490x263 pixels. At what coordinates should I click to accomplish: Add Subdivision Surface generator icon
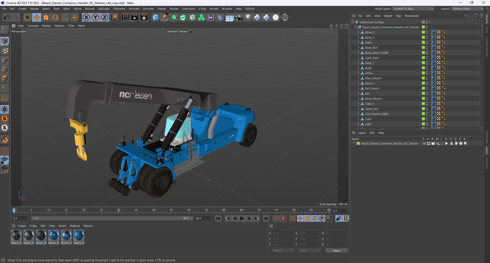(174, 17)
